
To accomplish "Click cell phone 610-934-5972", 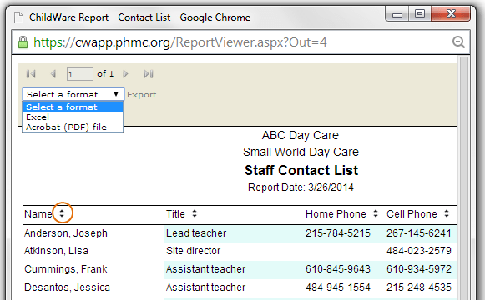I will 419,269.
